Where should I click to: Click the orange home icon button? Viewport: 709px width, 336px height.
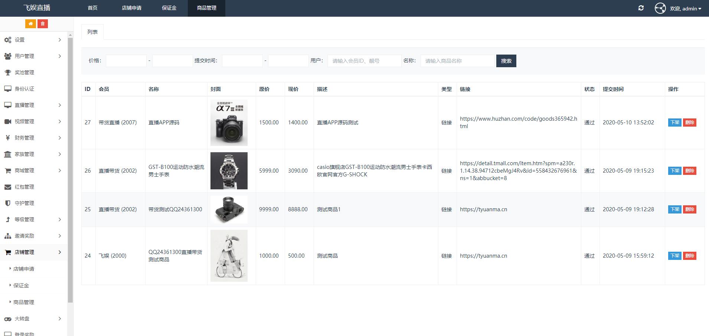[30, 24]
